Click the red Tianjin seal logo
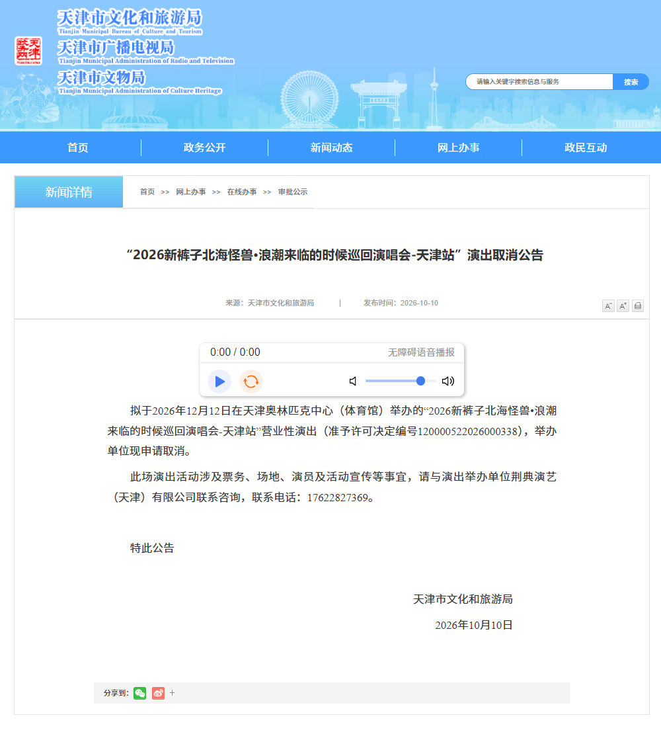661x734 pixels. 28,50
